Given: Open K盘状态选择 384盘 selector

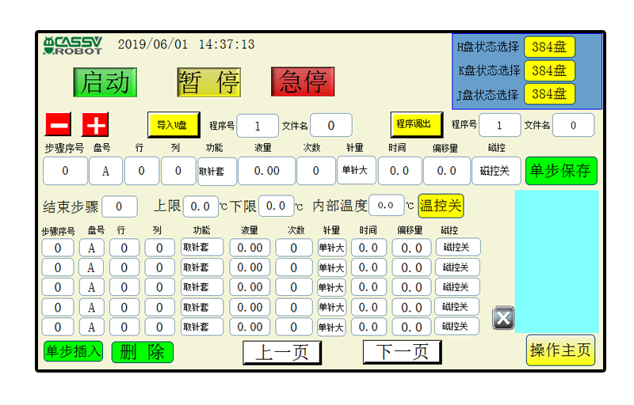Looking at the screenshot, I should coord(549,70).
